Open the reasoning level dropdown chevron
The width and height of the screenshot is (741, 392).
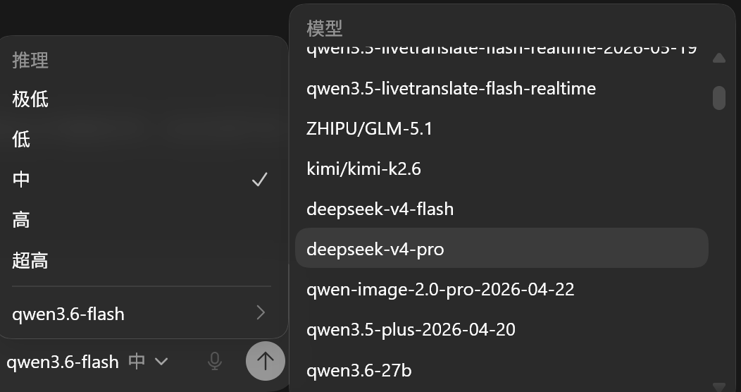[161, 362]
